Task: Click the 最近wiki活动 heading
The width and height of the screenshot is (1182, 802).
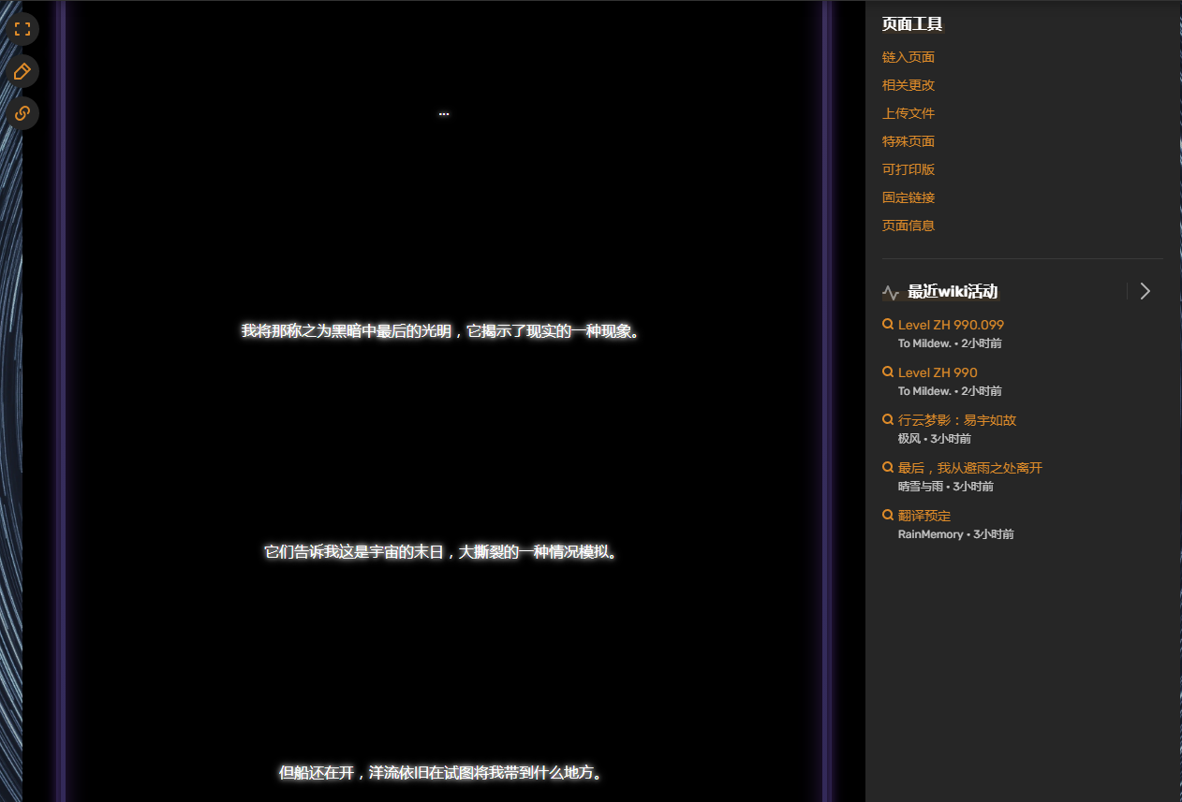Action: (x=952, y=292)
